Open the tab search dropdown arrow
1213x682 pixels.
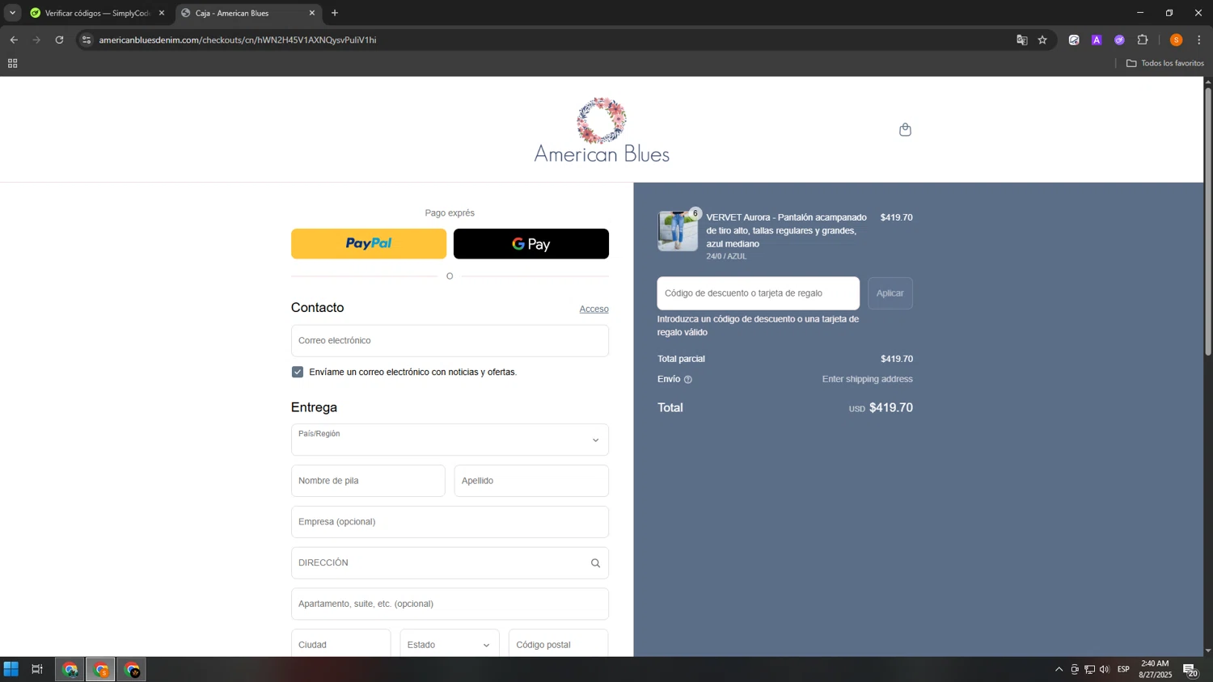point(12,13)
